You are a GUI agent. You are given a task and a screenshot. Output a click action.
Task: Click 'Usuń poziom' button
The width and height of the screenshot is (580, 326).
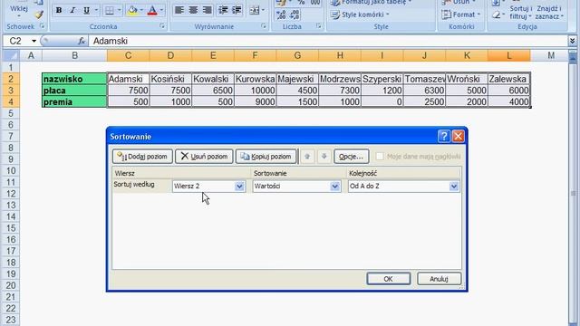coord(204,157)
